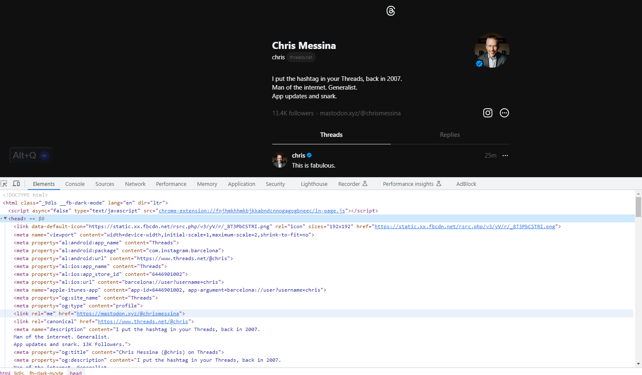The height and width of the screenshot is (375, 642).
Task: Open the Performance insights DevTools tab
Action: (x=412, y=184)
